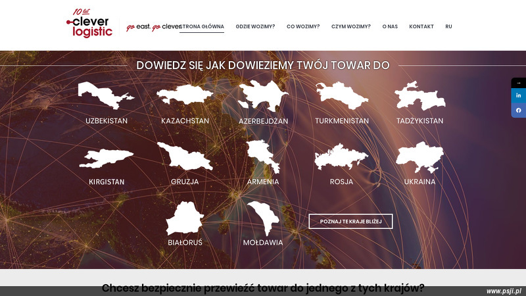Screen dimensions: 526x296
Task: Click the Chcesz bezpiecznie przewieźć towar heading
Action: click(263, 288)
